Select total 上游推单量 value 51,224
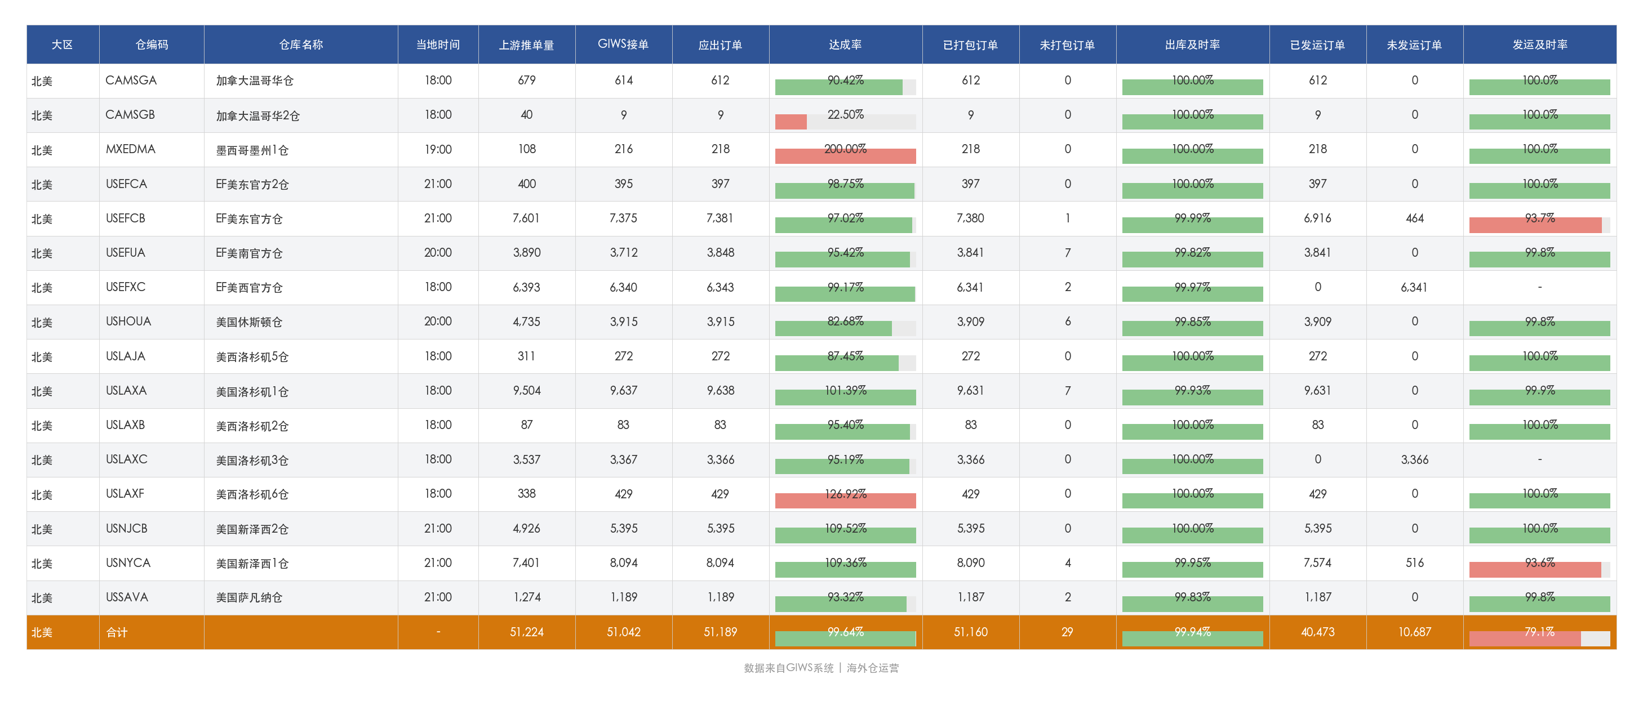This screenshot has height=710, width=1643. click(x=527, y=632)
